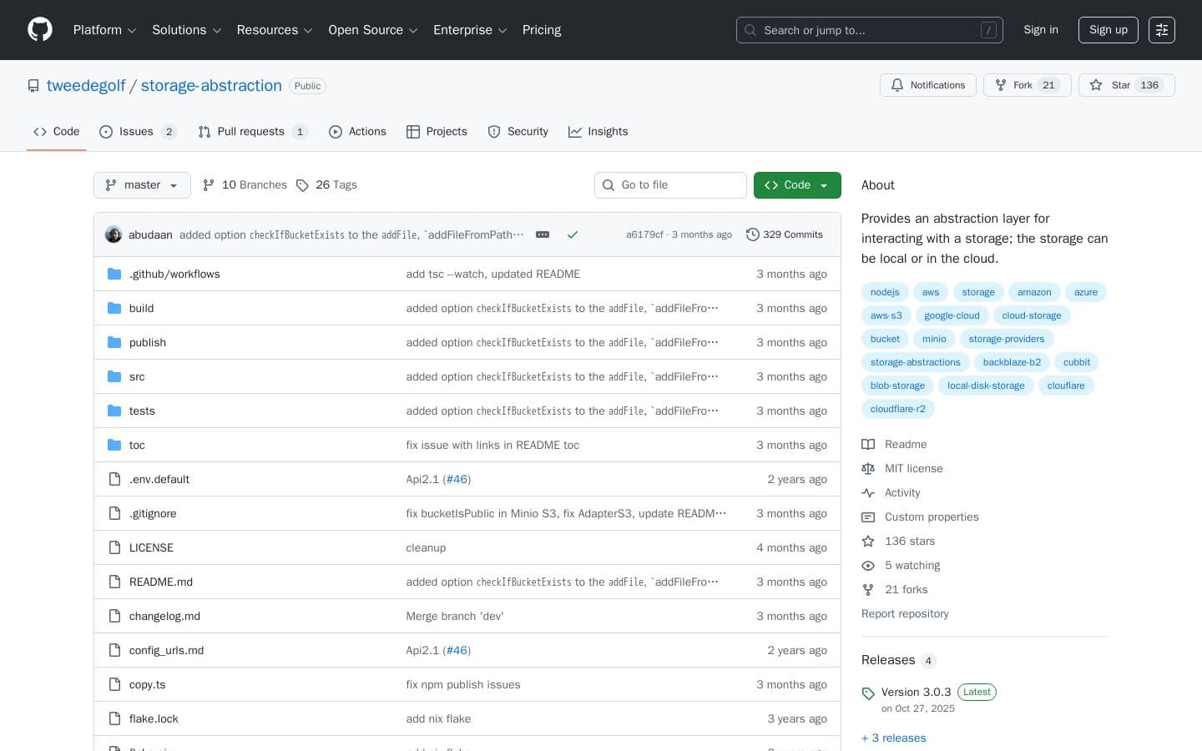Screen dimensions: 1202x751
Task: Open the master branch dropdown
Action: click(x=142, y=185)
